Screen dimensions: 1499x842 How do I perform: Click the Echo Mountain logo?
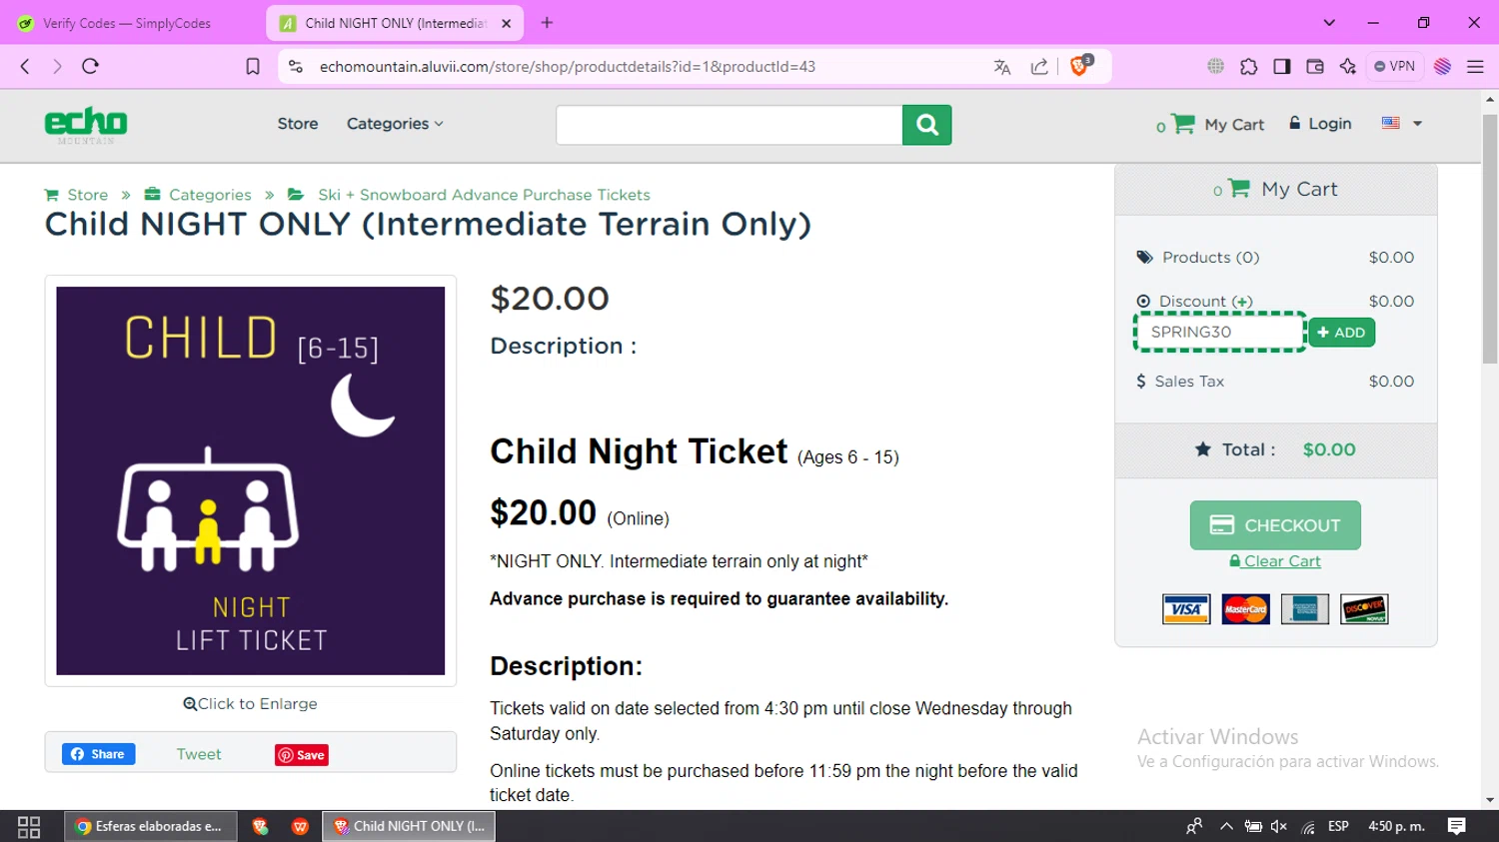[x=86, y=124]
